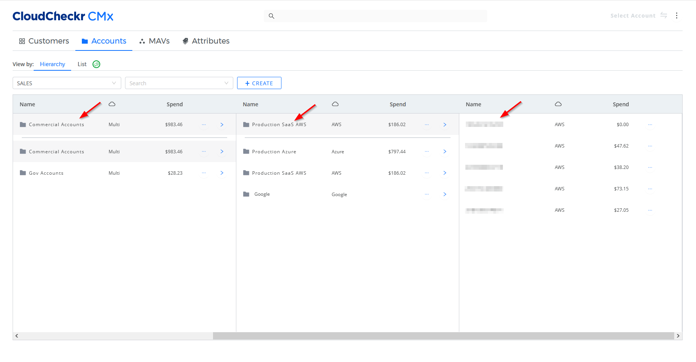Open options for top Commercial Accounts row
This screenshot has height=362, width=696.
[204, 125]
